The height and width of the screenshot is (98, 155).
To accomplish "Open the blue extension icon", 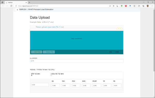I will point(130,6).
